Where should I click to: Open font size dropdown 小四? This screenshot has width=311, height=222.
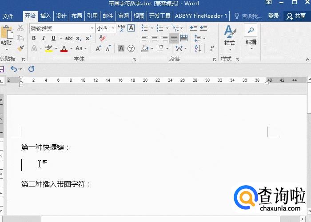pyautogui.click(x=113, y=28)
